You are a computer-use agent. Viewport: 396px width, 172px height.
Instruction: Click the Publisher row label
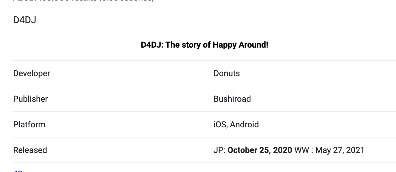pyautogui.click(x=30, y=99)
